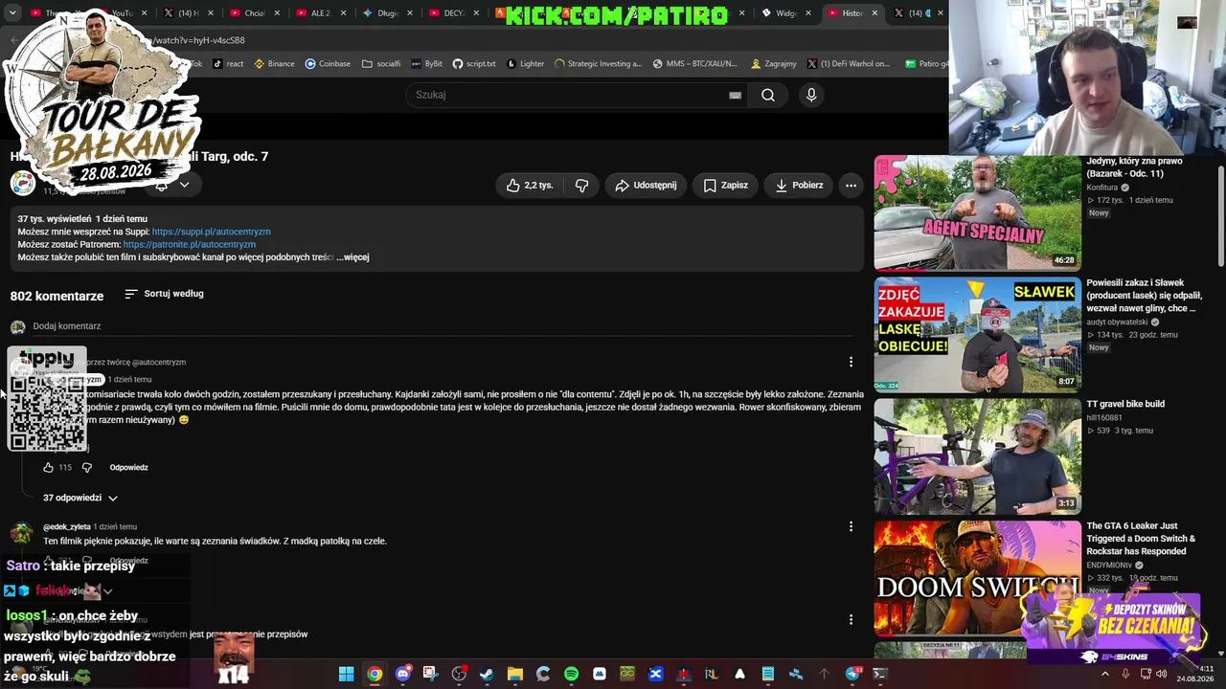
Task: Open Windows Start menu
Action: pos(346,674)
